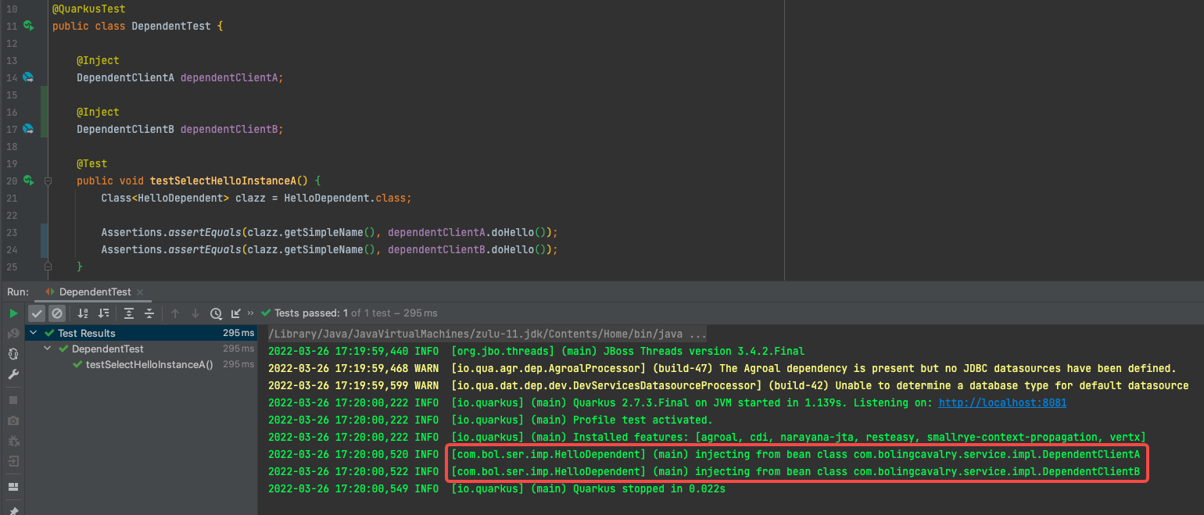Toggle show passed tests filter
The height and width of the screenshot is (515, 1204).
pyautogui.click(x=37, y=313)
